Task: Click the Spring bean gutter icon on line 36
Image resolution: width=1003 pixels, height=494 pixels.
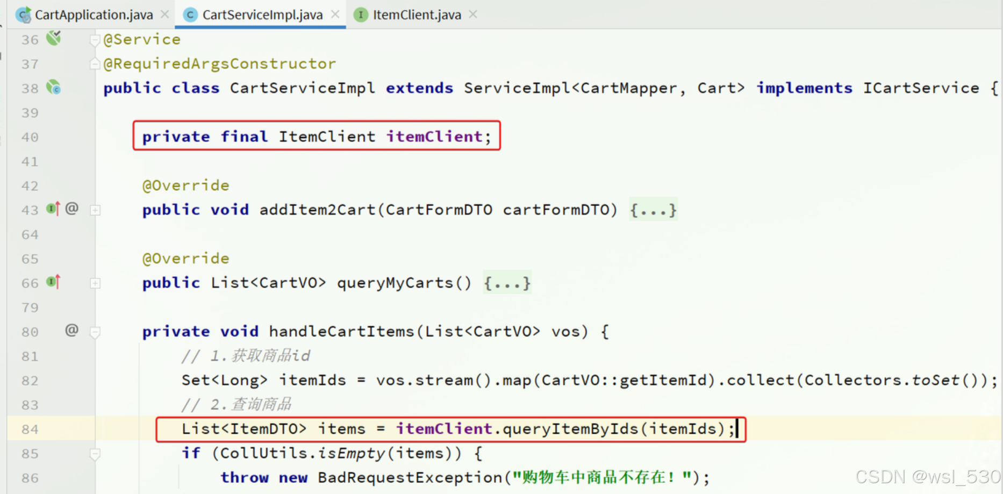Action: 52,39
